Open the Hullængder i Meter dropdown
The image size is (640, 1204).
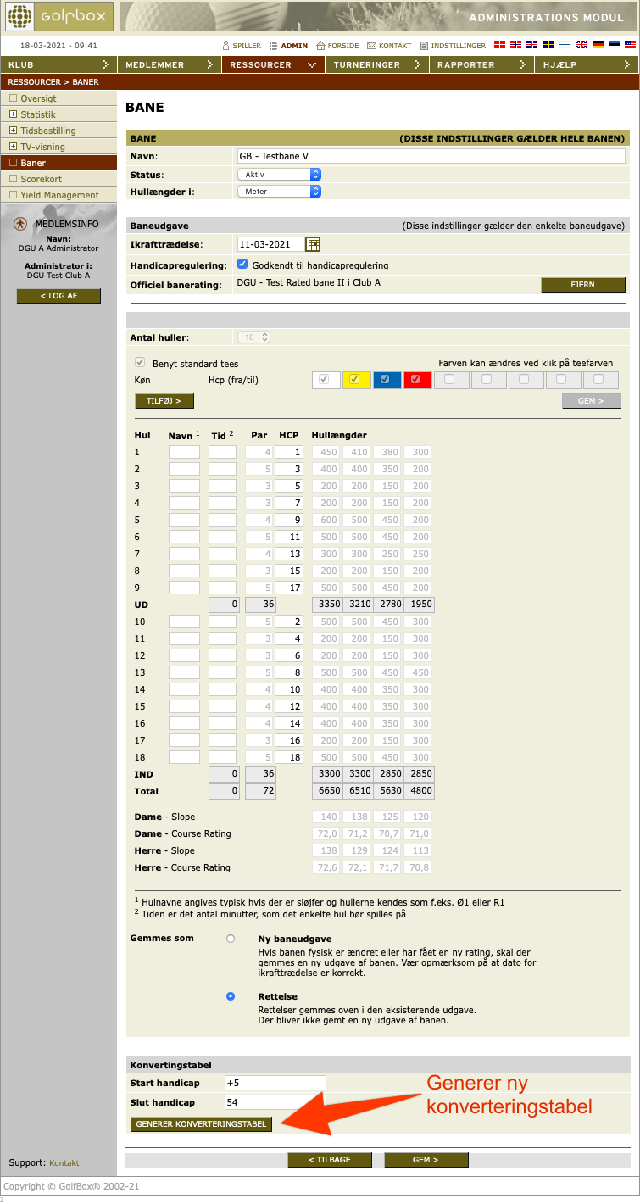coord(278,192)
